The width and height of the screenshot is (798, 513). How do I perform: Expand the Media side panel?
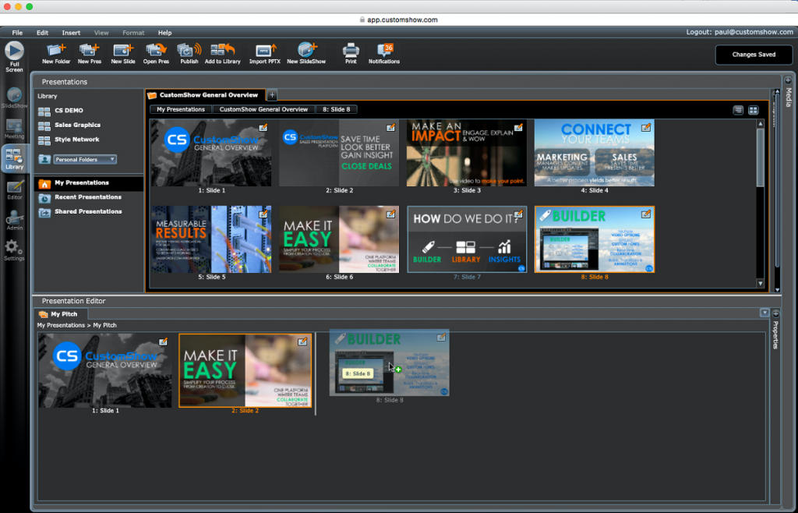(788, 81)
